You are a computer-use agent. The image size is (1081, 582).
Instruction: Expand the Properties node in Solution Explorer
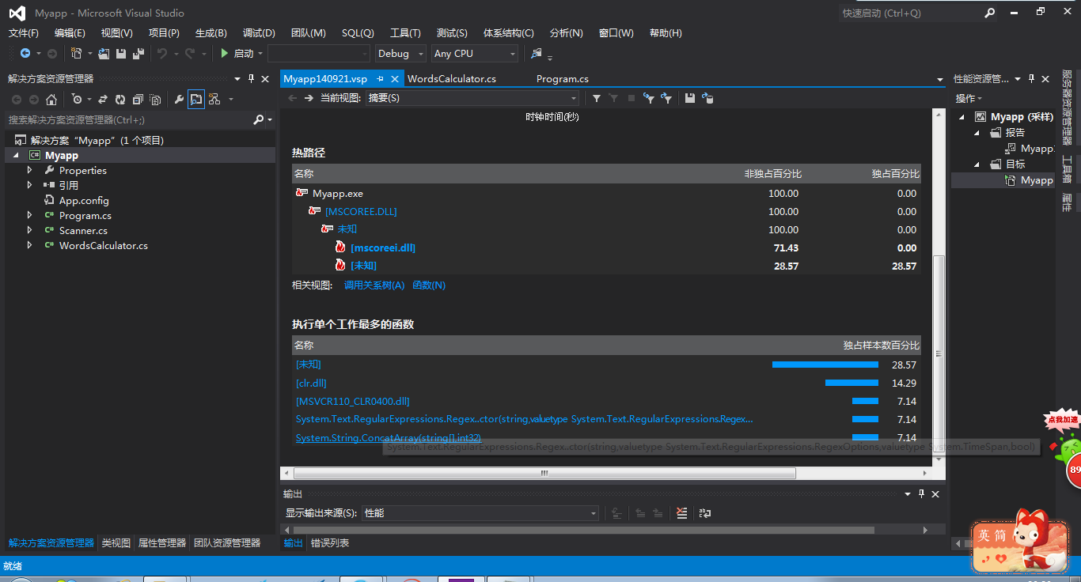pyautogui.click(x=30, y=170)
